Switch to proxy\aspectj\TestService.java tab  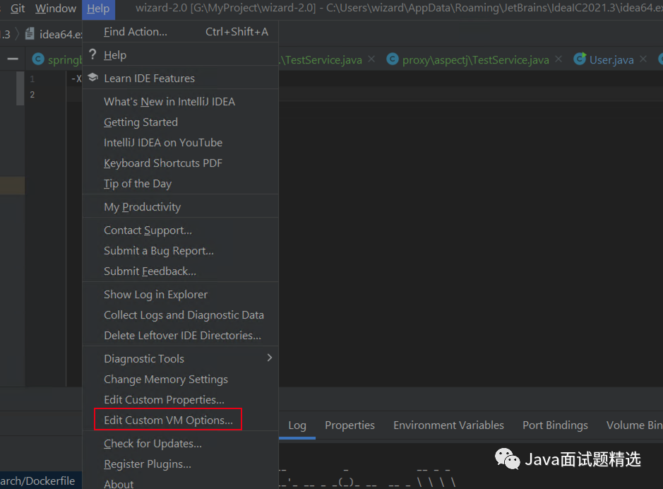click(x=475, y=60)
